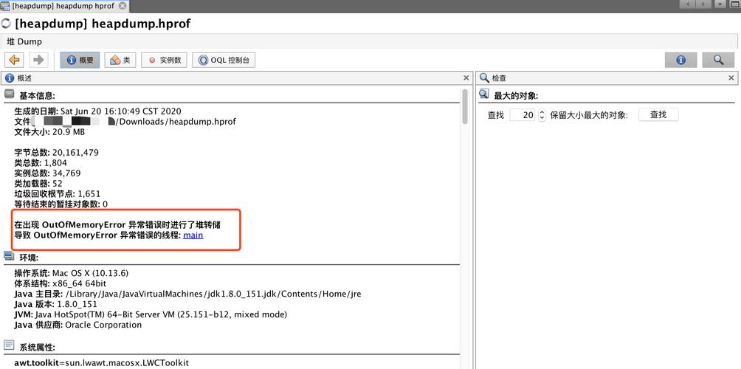This screenshot has height=369, width=741.
Task: Click the 系统属性 section icon
Action: tap(9, 345)
